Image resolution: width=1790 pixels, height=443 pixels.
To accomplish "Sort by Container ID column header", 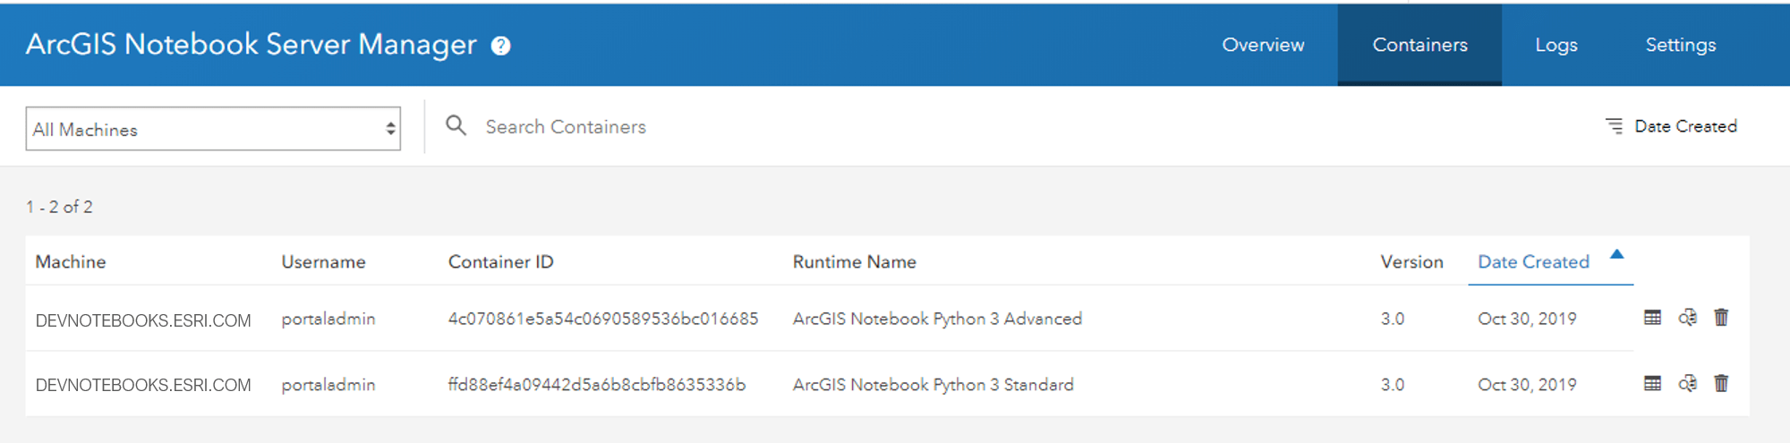I will click(x=500, y=262).
